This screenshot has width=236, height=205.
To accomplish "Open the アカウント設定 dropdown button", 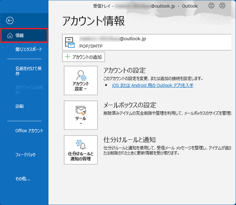I will 81,81.
